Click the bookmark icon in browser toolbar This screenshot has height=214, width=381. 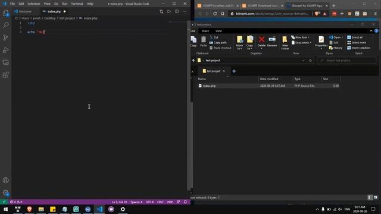(223, 14)
